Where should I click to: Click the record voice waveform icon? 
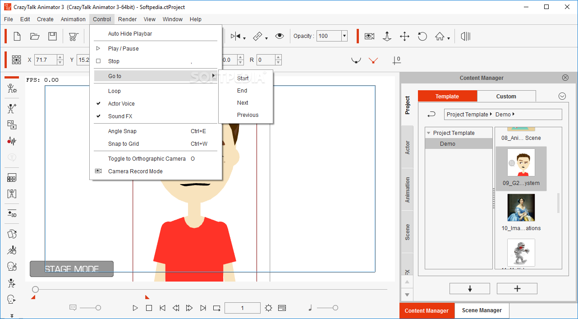pos(12,141)
